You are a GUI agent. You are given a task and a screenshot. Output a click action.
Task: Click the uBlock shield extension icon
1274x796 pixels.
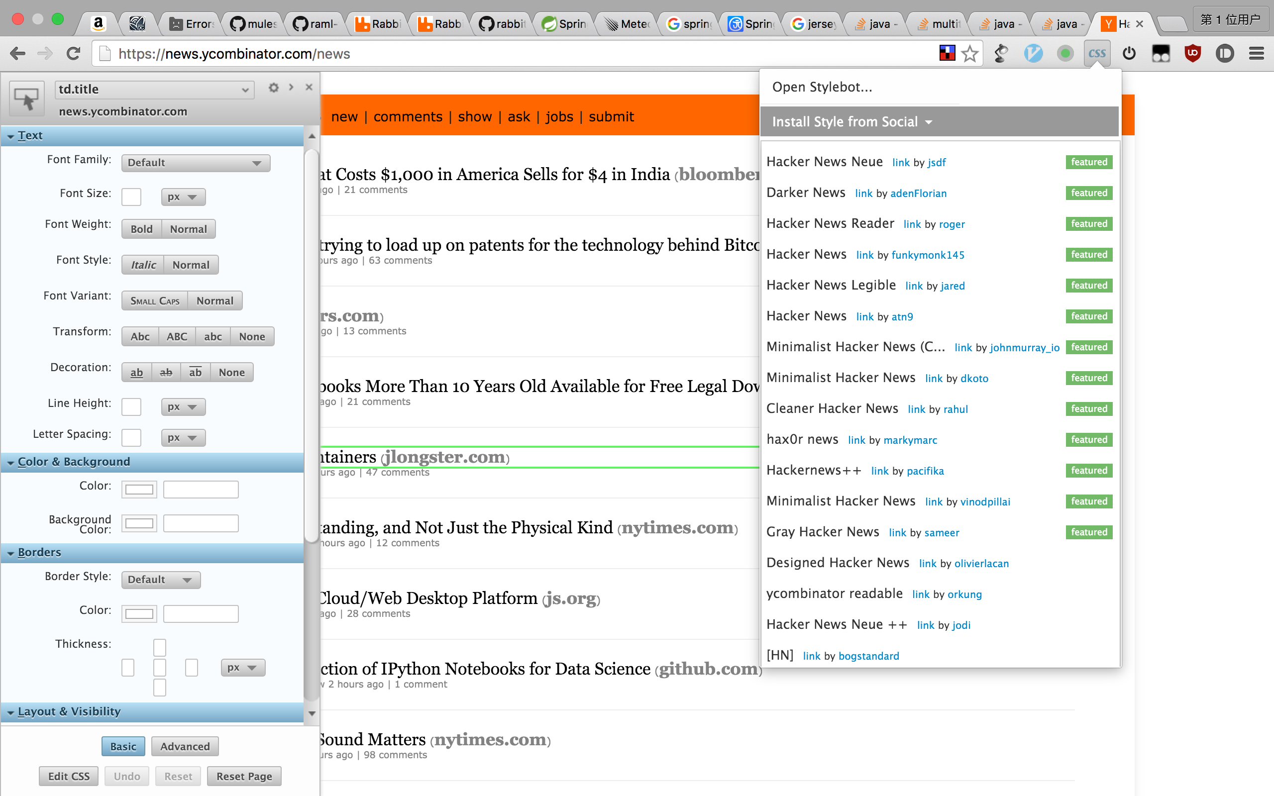(1192, 53)
